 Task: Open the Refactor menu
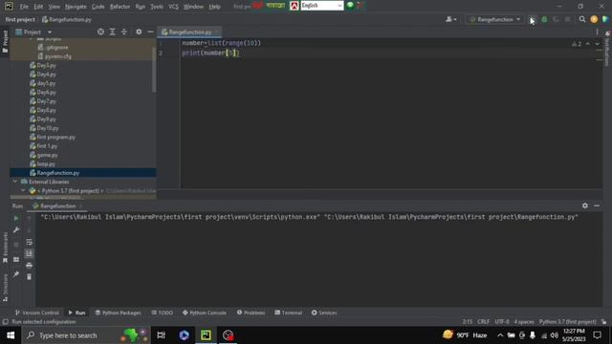pos(120,7)
